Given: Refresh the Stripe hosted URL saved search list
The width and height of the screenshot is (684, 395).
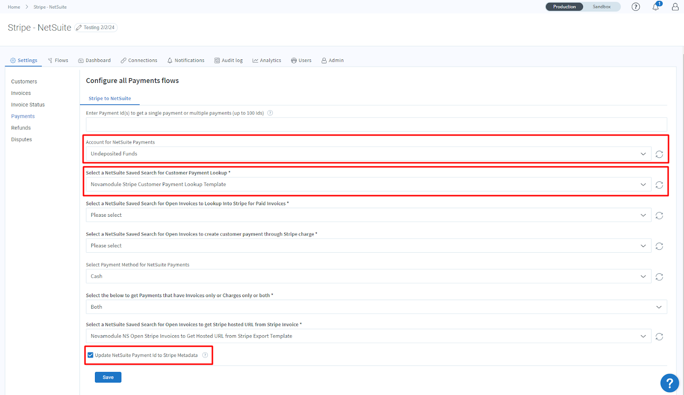Looking at the screenshot, I should [659, 337].
